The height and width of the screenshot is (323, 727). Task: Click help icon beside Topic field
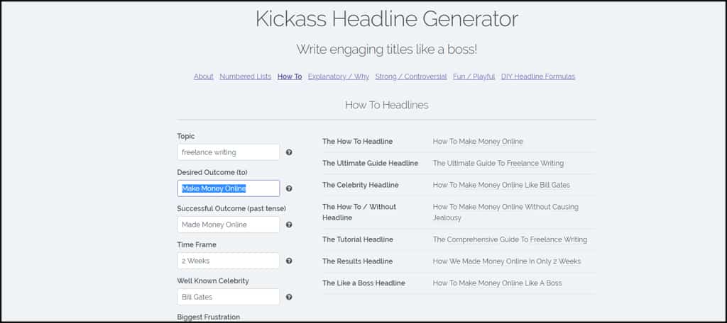coord(289,152)
